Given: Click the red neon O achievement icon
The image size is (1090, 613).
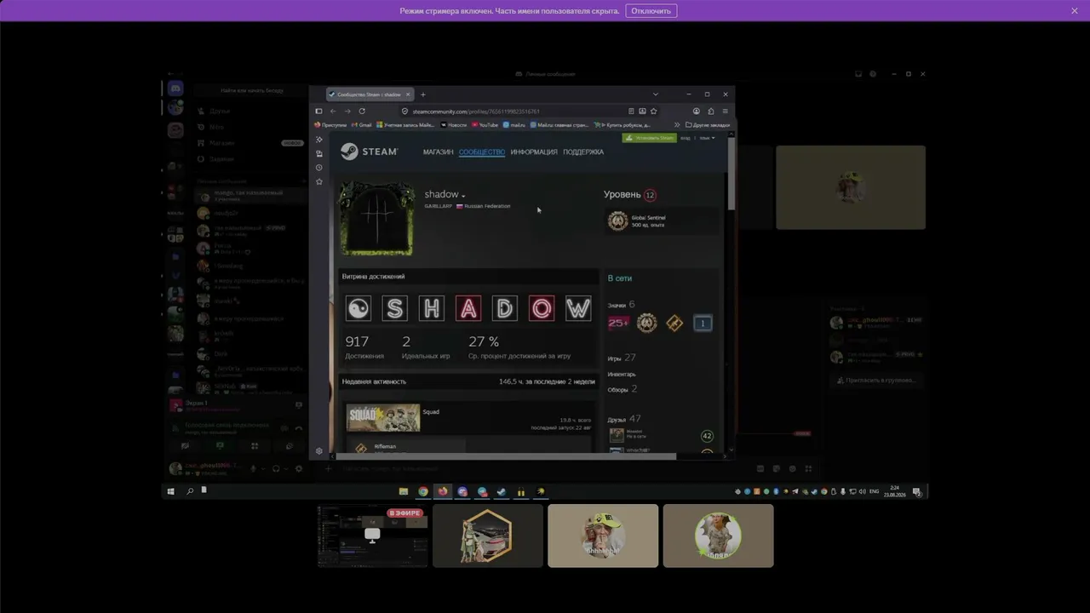Looking at the screenshot, I should point(542,308).
